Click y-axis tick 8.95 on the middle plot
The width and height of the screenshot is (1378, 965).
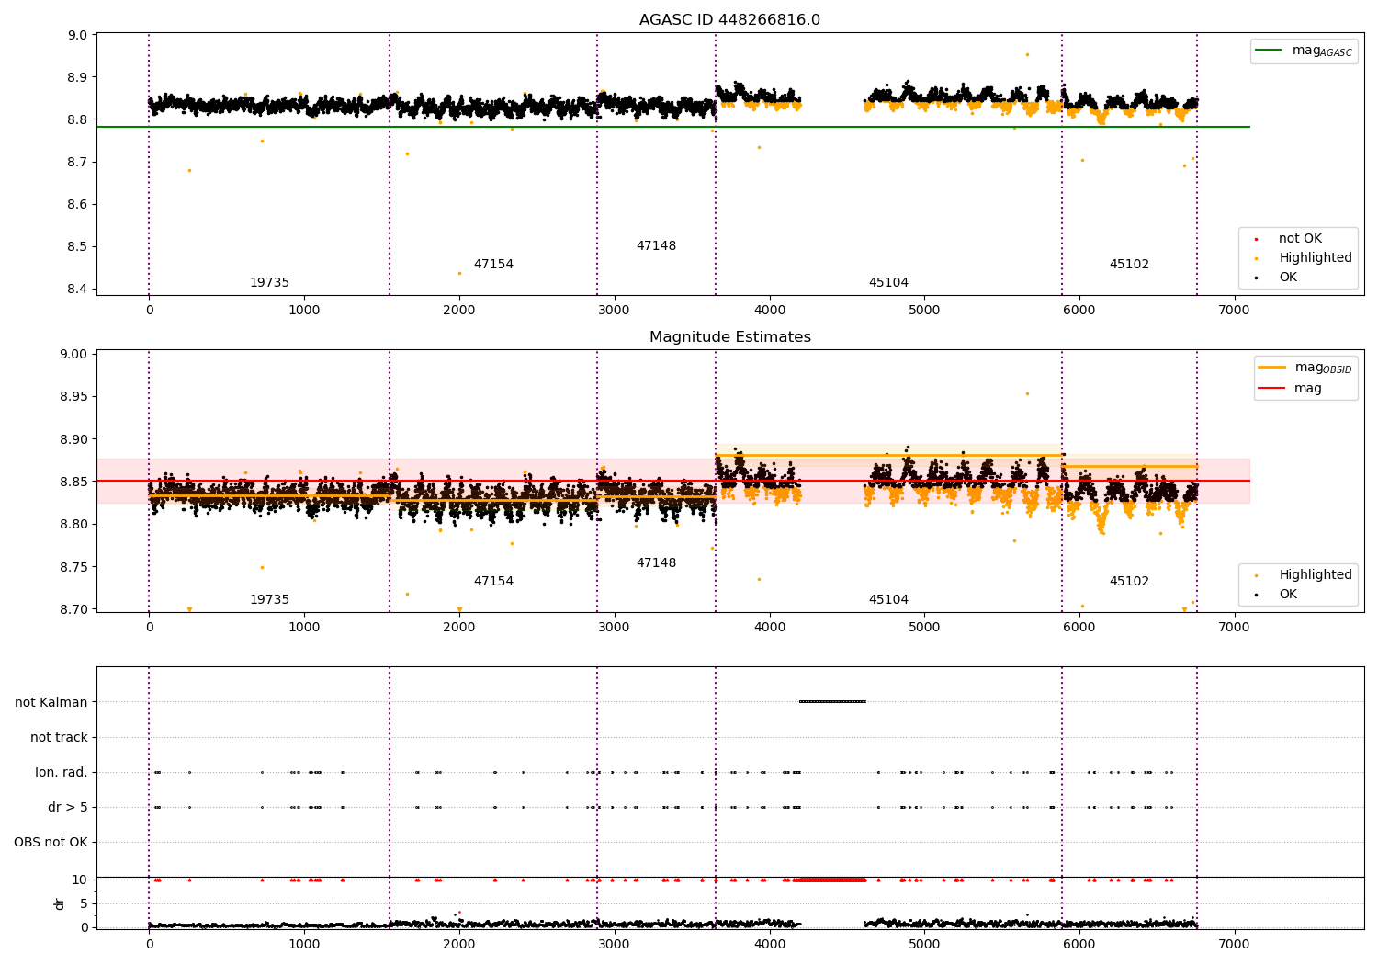75,396
